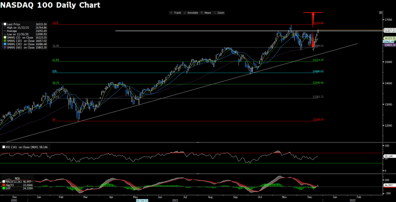Click the Diff green swatch

click(x=3, y=188)
